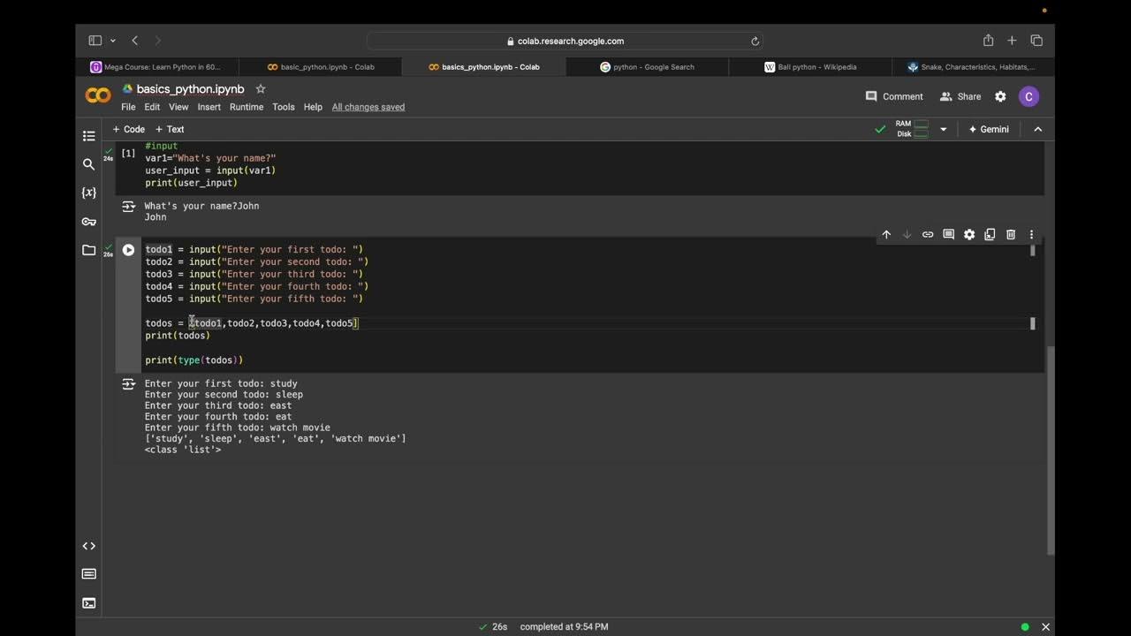Open the Insert menu
The height and width of the screenshot is (636, 1131).
(209, 107)
